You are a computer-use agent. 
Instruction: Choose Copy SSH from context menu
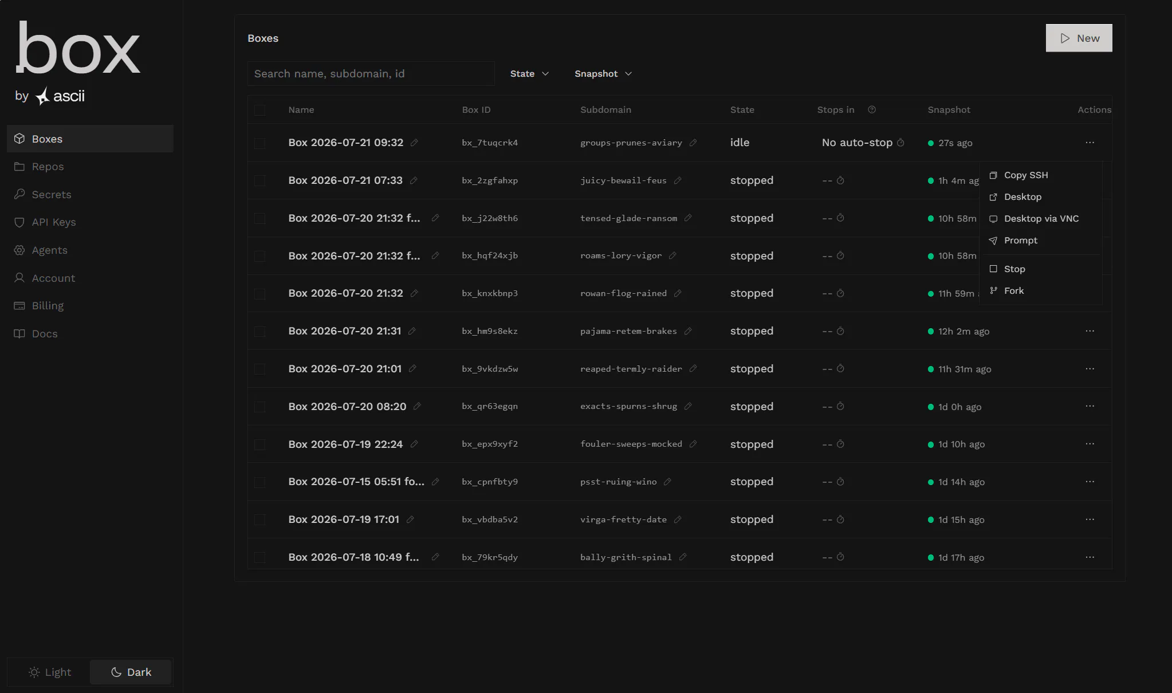pos(1041,175)
